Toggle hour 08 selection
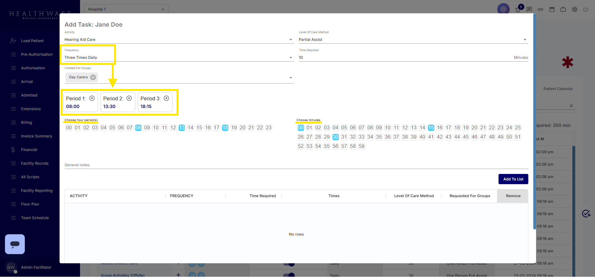 tap(138, 128)
